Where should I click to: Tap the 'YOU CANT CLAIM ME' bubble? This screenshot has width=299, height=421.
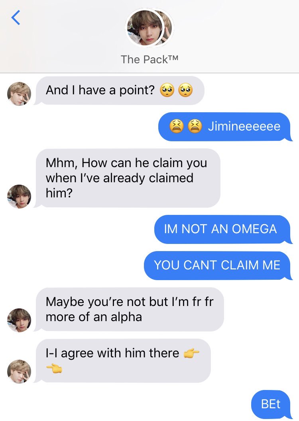coord(218,265)
